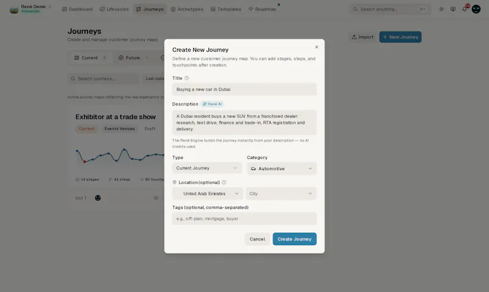Click the Tags input field
This screenshot has width=489, height=292.
(244, 219)
